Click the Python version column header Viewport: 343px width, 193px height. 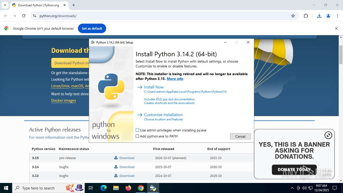[43, 149]
